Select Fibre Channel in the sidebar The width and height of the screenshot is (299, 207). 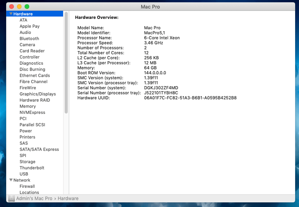pyautogui.click(x=33, y=81)
